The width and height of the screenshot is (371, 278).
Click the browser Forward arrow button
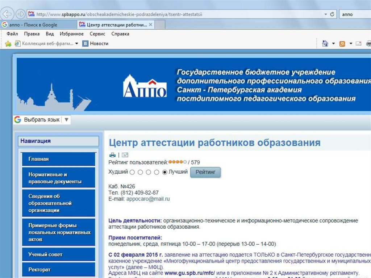pos(21,14)
